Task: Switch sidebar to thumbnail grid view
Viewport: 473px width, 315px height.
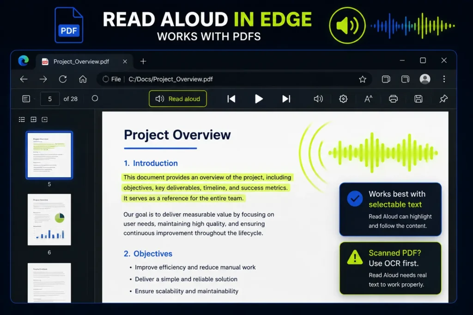Action: coord(33,119)
